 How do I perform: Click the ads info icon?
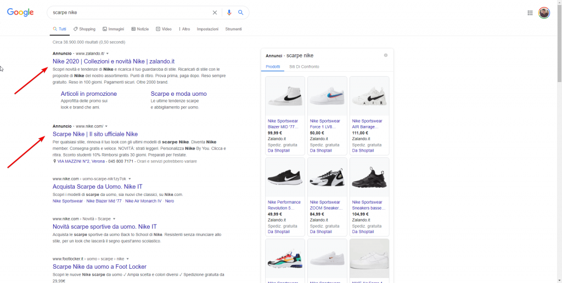tap(386, 55)
